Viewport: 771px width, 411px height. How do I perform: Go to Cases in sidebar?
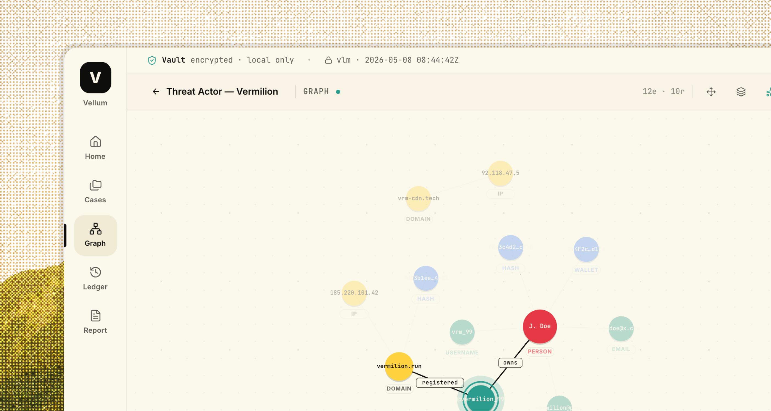pyautogui.click(x=95, y=191)
